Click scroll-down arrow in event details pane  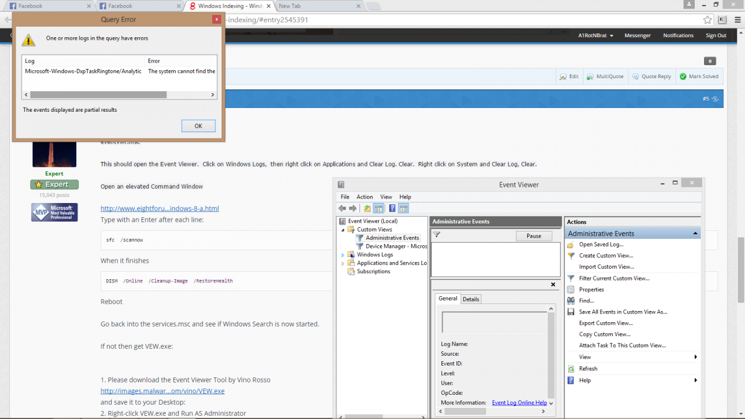[x=551, y=403]
